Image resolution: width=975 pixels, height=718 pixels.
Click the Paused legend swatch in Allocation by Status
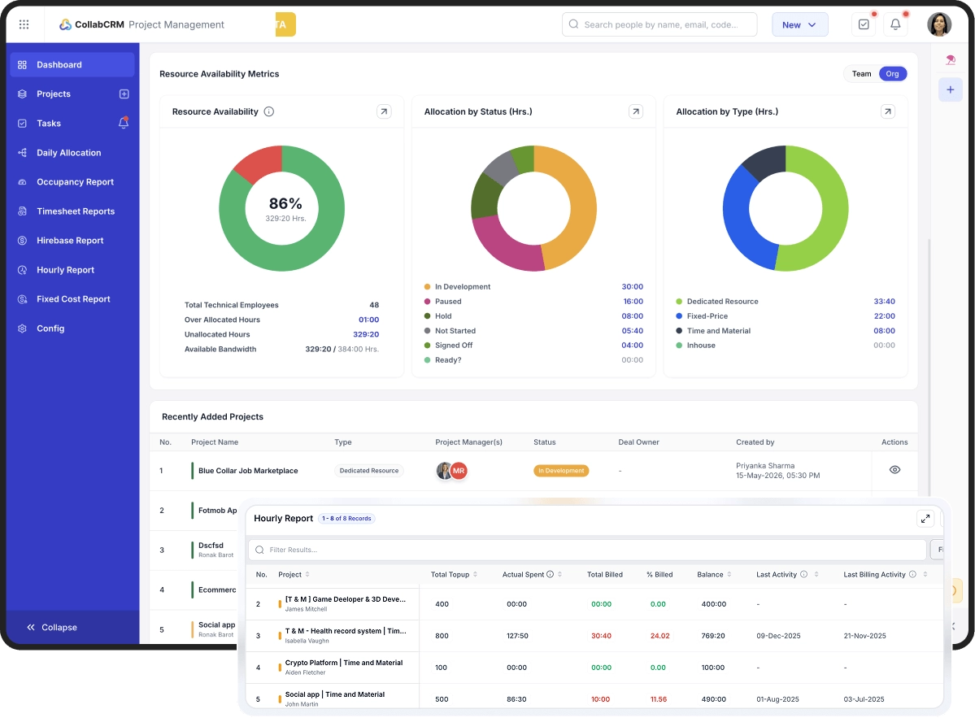[426, 301]
